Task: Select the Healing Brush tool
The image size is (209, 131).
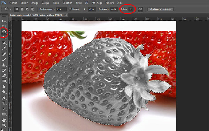Action: point(4,54)
